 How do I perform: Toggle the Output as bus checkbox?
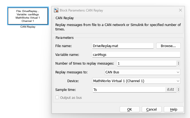(x=57, y=97)
